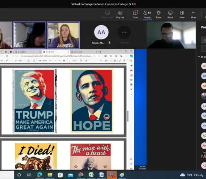This screenshot has width=206, height=179.
Task: Click the PDF page number field
Action: point(70,60)
